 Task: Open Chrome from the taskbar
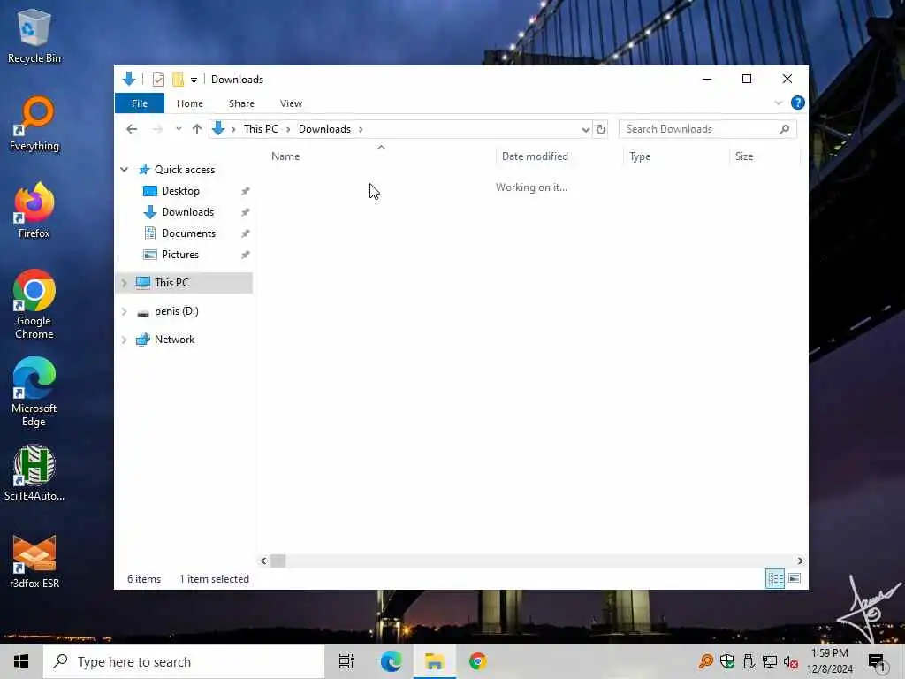(x=478, y=661)
